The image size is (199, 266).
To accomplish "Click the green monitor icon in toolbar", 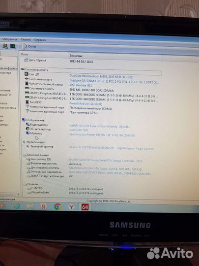I will pyautogui.click(x=13, y=46).
